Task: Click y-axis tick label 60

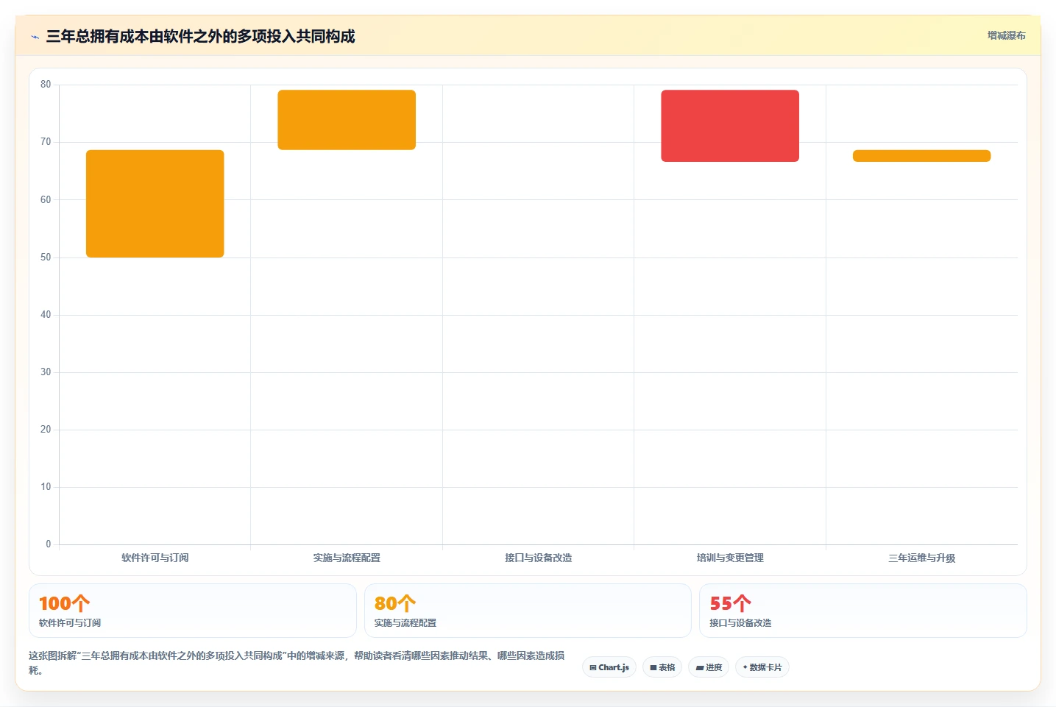Action: tap(46, 199)
